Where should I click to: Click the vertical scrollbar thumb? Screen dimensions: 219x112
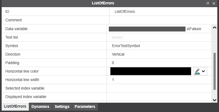point(215,71)
